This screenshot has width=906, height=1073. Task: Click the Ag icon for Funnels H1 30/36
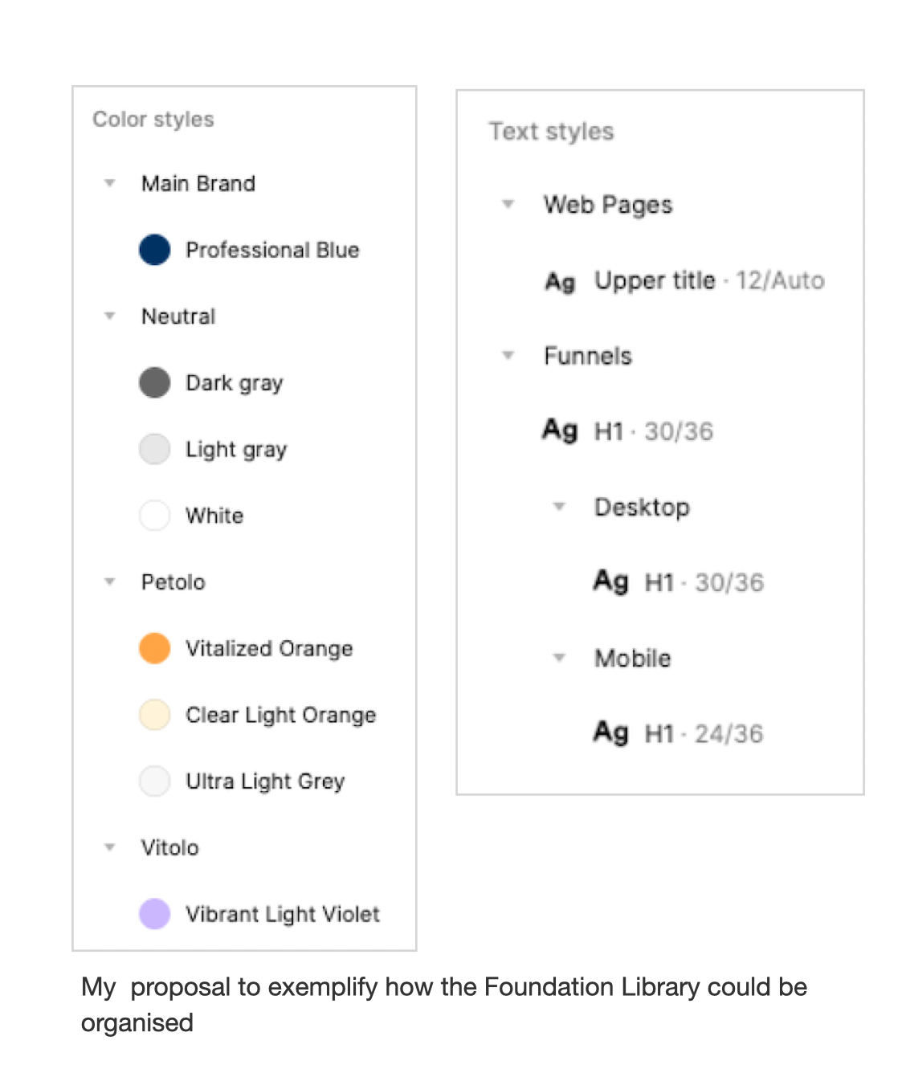point(560,430)
